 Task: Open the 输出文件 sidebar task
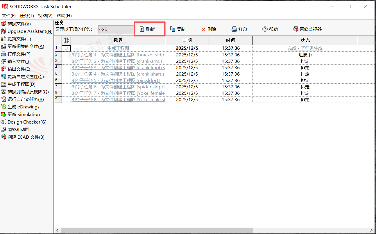(16, 69)
